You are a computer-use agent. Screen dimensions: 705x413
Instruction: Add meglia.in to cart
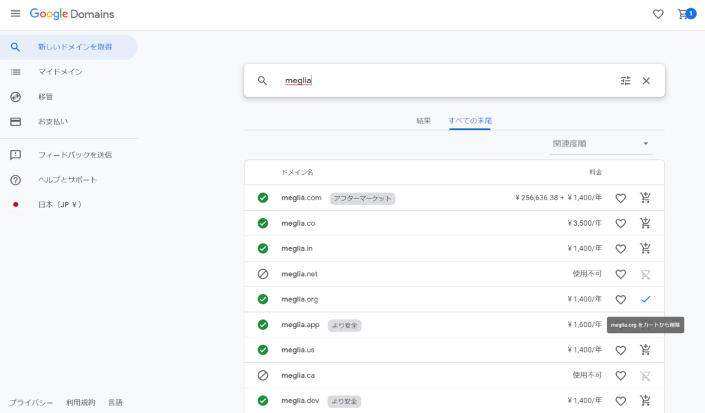click(x=645, y=248)
